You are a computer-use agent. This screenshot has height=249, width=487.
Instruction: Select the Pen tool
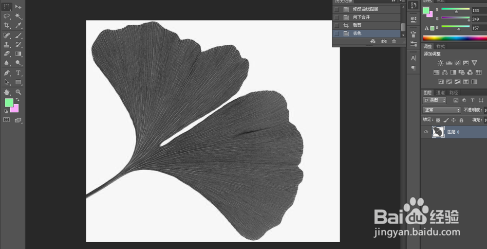(7, 73)
